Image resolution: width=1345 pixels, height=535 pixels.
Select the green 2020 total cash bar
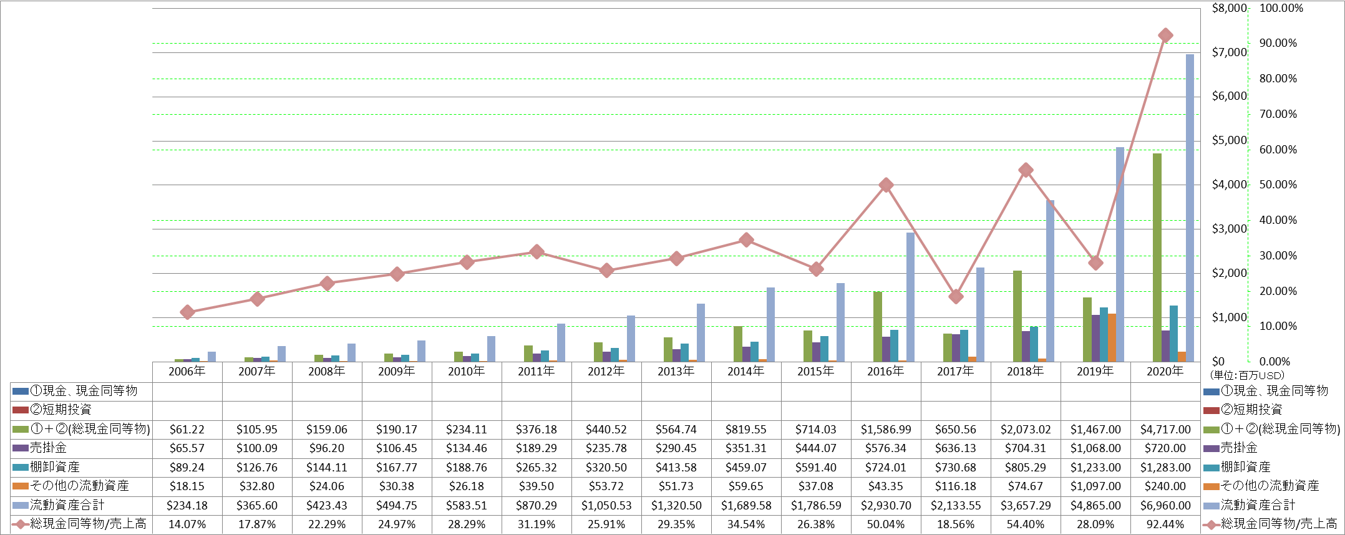point(1157,257)
